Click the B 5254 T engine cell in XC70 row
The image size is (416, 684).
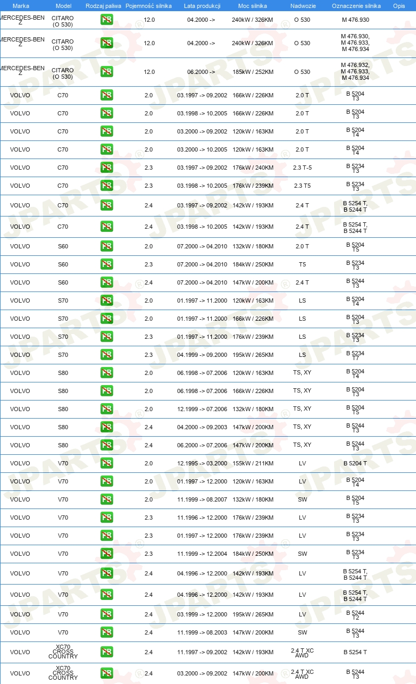coord(355,652)
